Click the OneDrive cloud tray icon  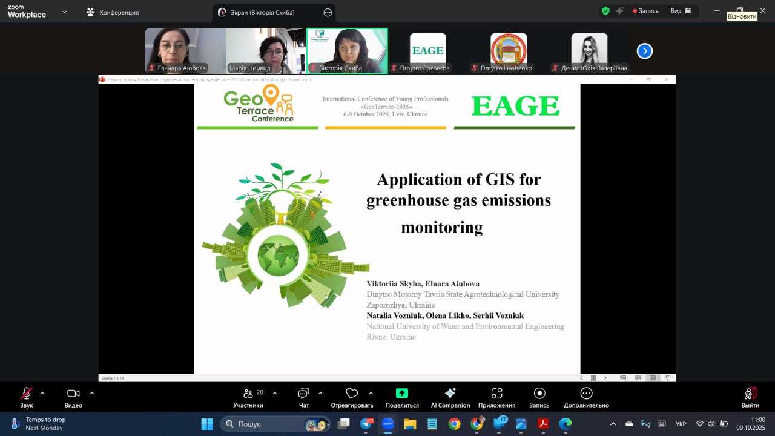point(629,424)
